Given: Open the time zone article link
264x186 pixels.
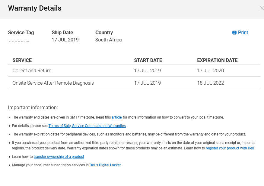Looking at the screenshot, I should [117, 117].
